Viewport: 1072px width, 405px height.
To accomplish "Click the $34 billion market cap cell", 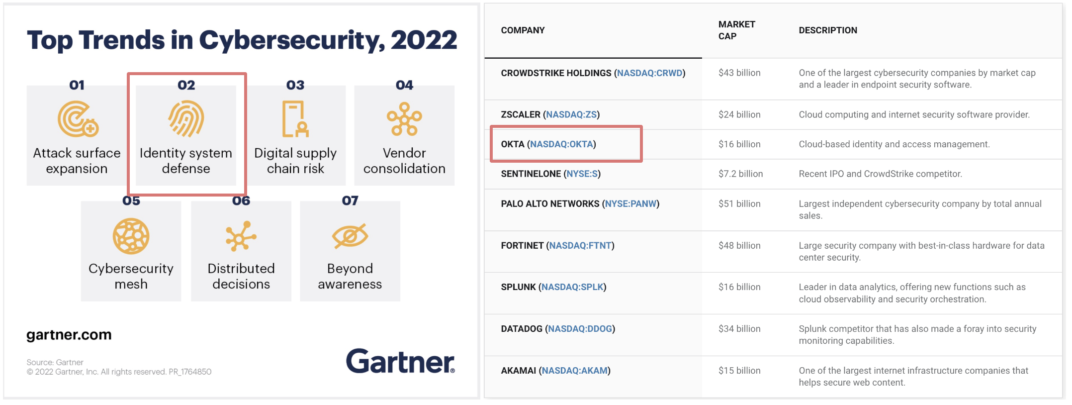I will (739, 329).
